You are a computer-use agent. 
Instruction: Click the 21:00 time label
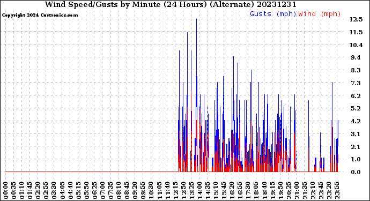[297, 190]
